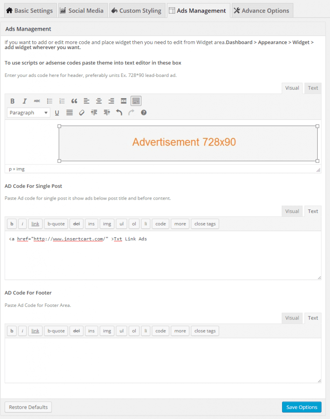The width and height of the screenshot is (330, 419).
Task: Open the Paragraph format dropdown
Action: 28,113
